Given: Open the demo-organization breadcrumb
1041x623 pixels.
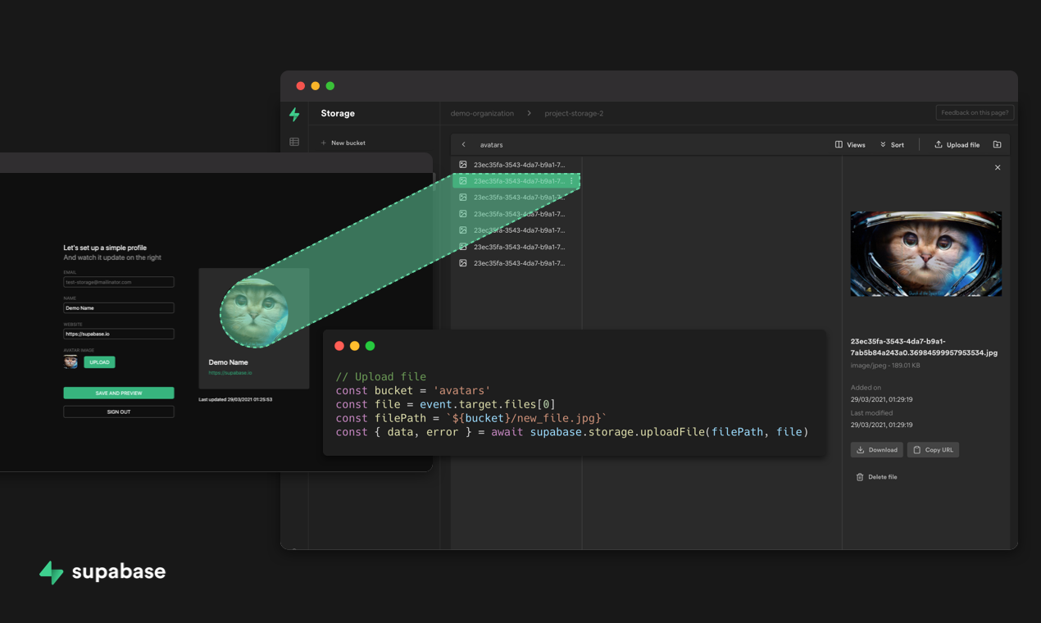Looking at the screenshot, I should pos(482,113).
